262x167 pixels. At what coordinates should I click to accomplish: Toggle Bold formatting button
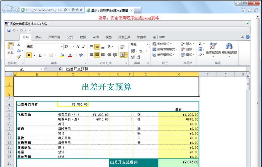point(29,55)
